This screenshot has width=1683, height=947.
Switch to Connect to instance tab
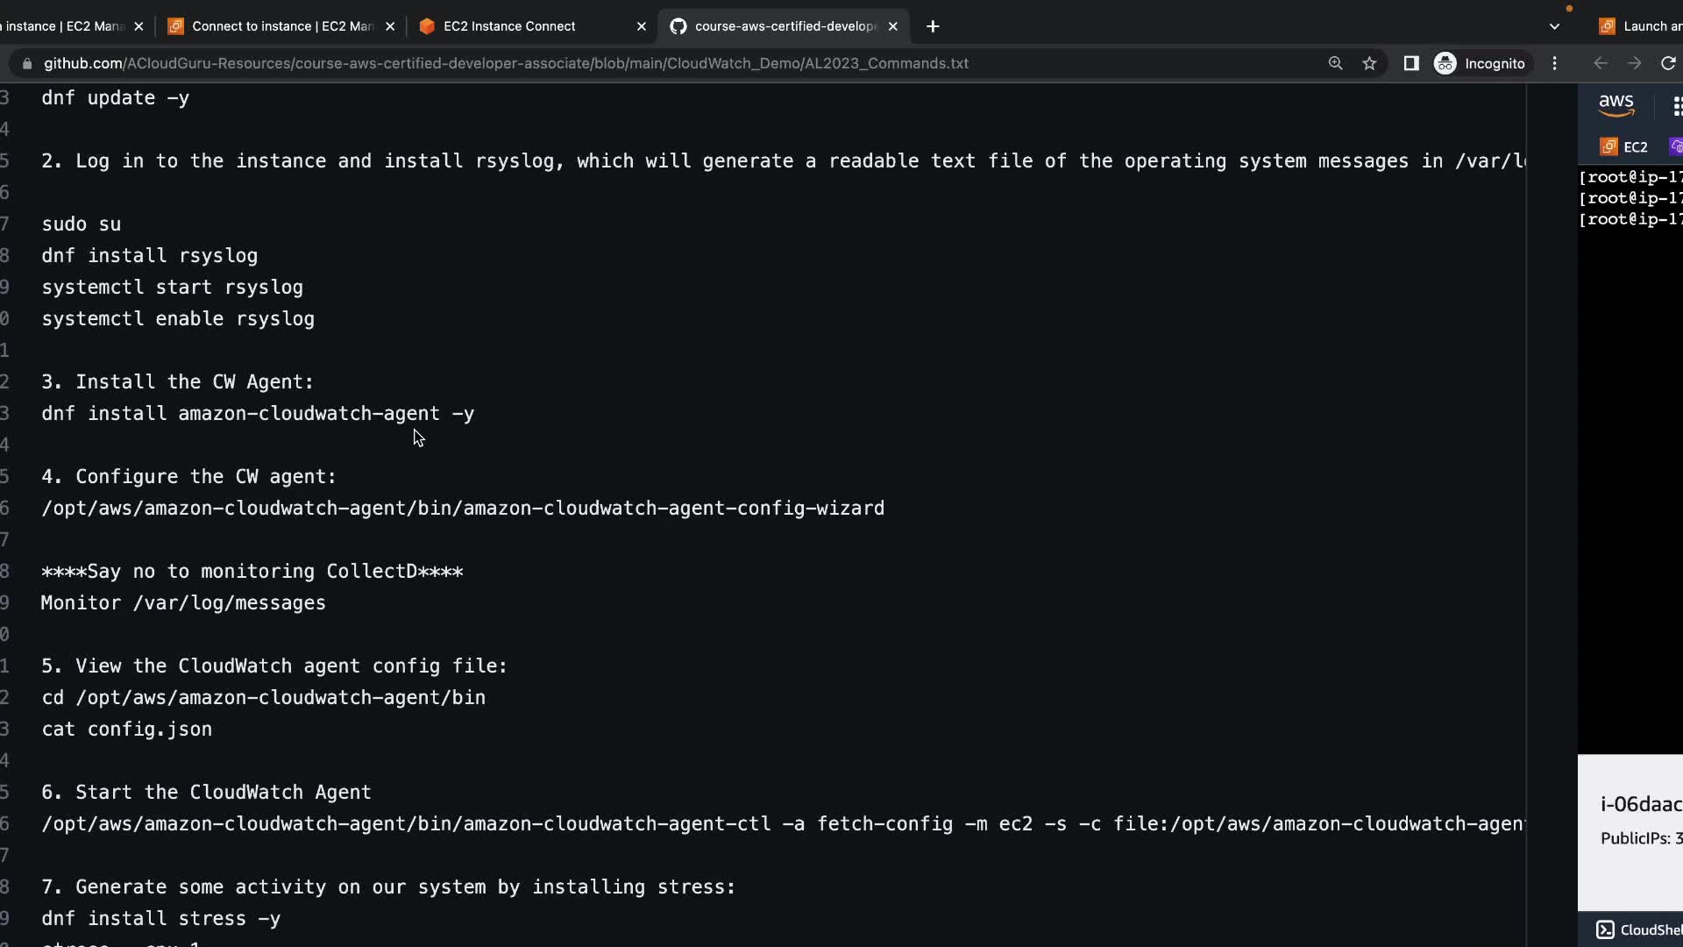click(282, 26)
